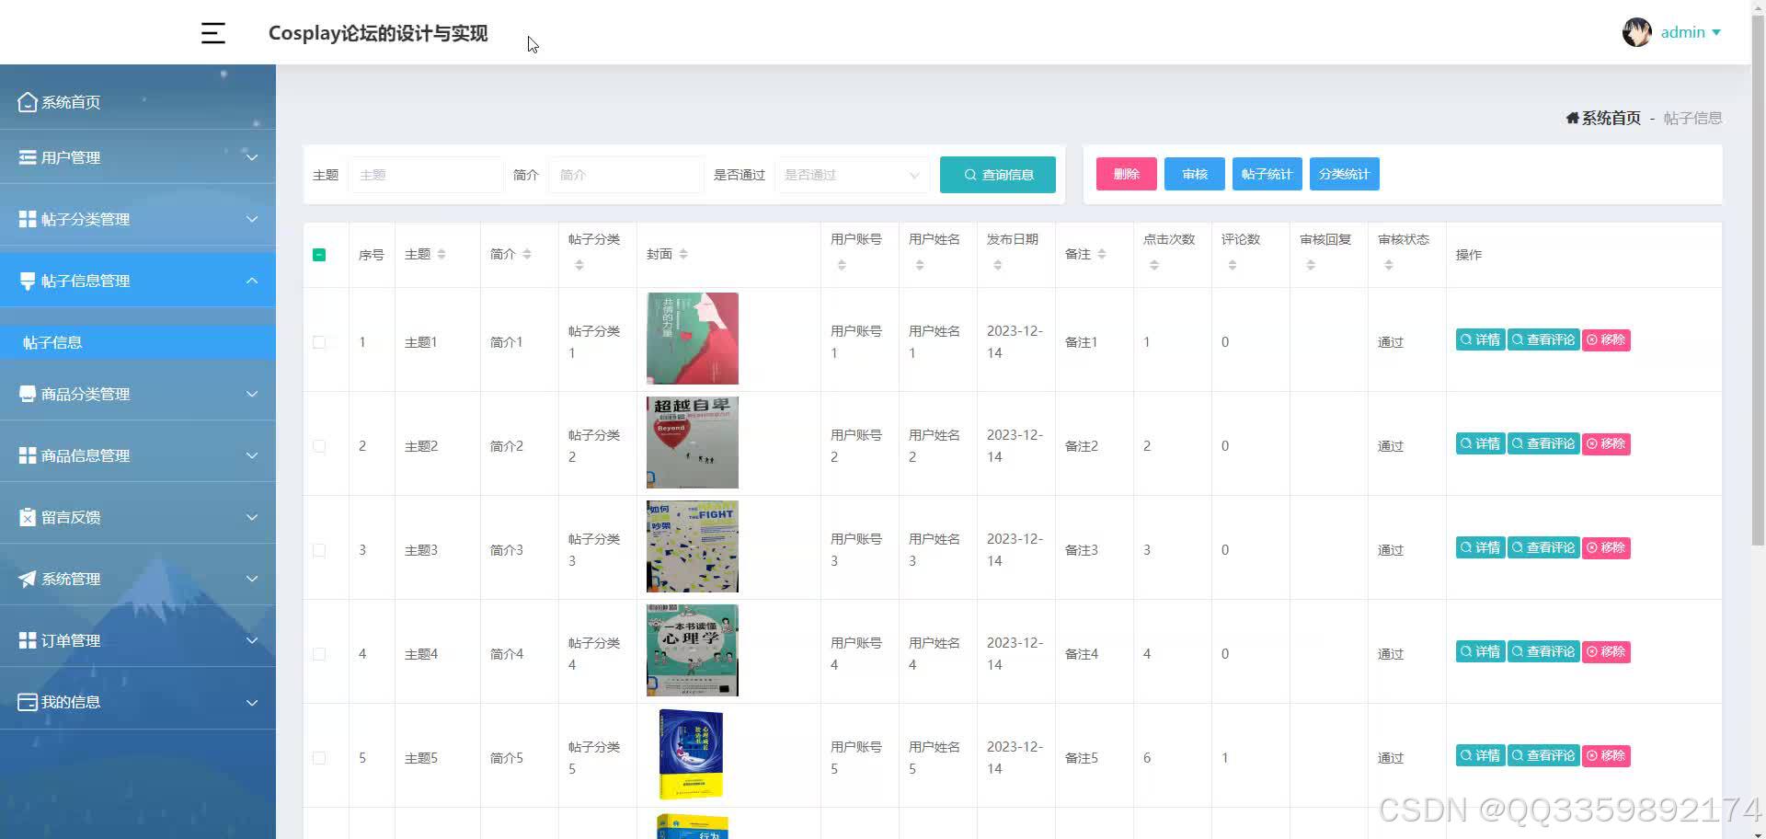Click the pink 删除 button
The width and height of the screenshot is (1766, 839).
(x=1127, y=174)
